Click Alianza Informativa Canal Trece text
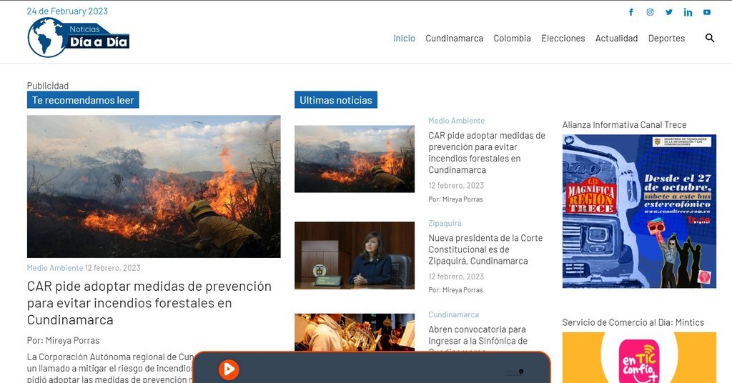The image size is (732, 383). tap(624, 124)
